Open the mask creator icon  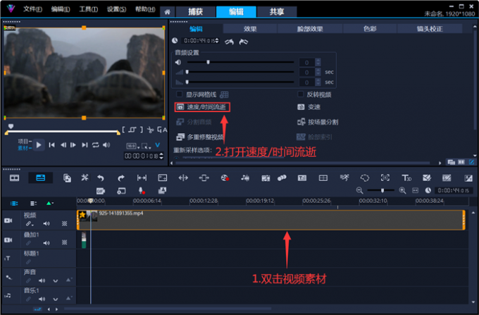click(x=364, y=178)
